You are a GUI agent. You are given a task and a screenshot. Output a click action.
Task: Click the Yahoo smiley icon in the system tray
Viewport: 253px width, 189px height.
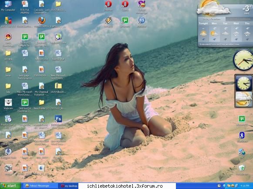[233, 186]
